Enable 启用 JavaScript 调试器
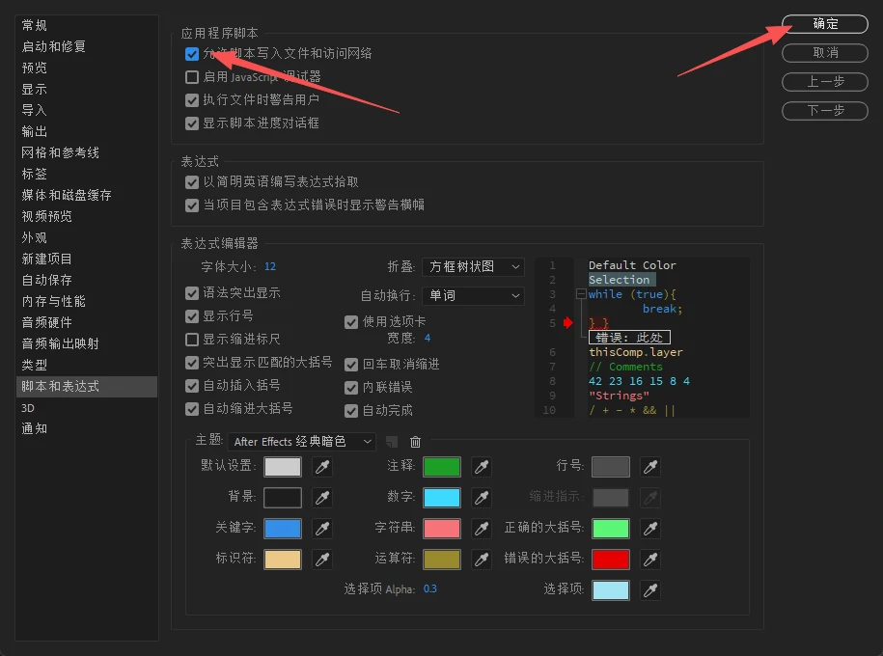 point(192,76)
